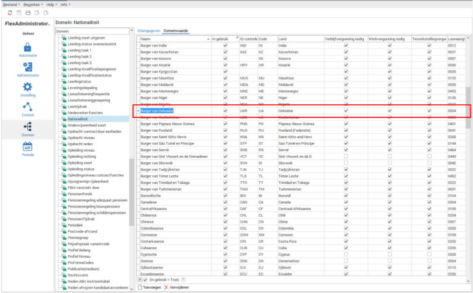Screen dimensions: 473x293
Task: Open the Autorisatie lock icon section
Action: pyautogui.click(x=27, y=47)
